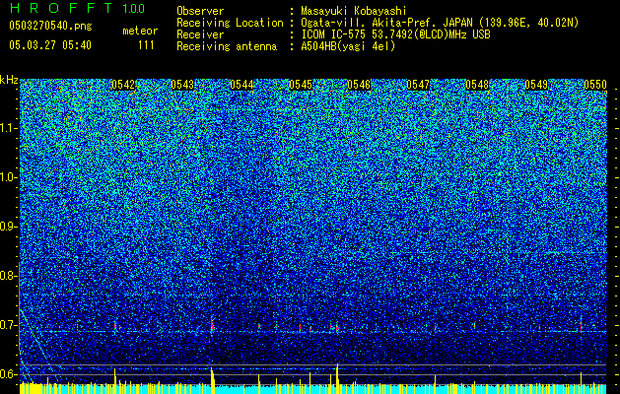620x394 pixels.
Task: Click the Receiving Location field label
Action: click(230, 23)
